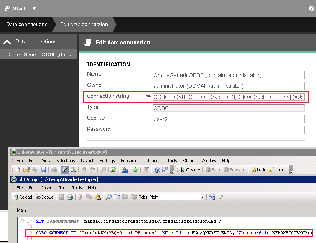Click the Add Bookmark star icon
The width and height of the screenshot is (316, 243).
click(135, 170)
